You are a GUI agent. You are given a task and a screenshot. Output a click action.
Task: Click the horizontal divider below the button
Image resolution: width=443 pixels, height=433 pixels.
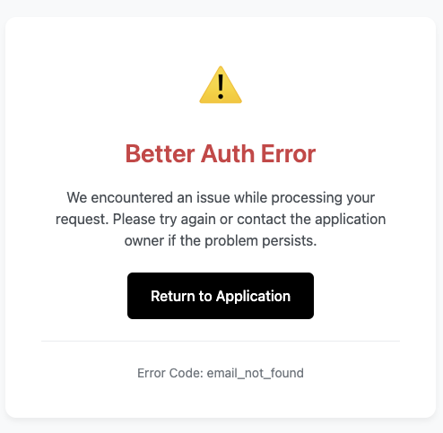(x=221, y=341)
